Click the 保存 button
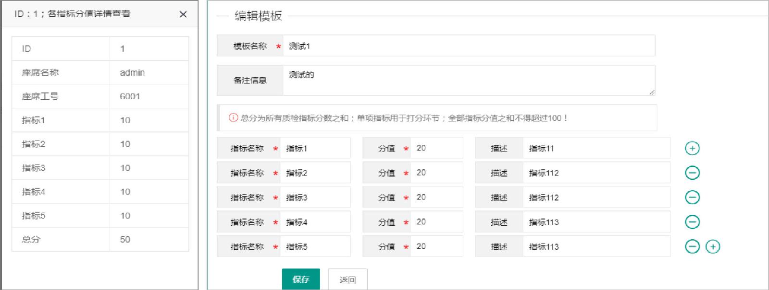769x290 pixels. coord(301,279)
